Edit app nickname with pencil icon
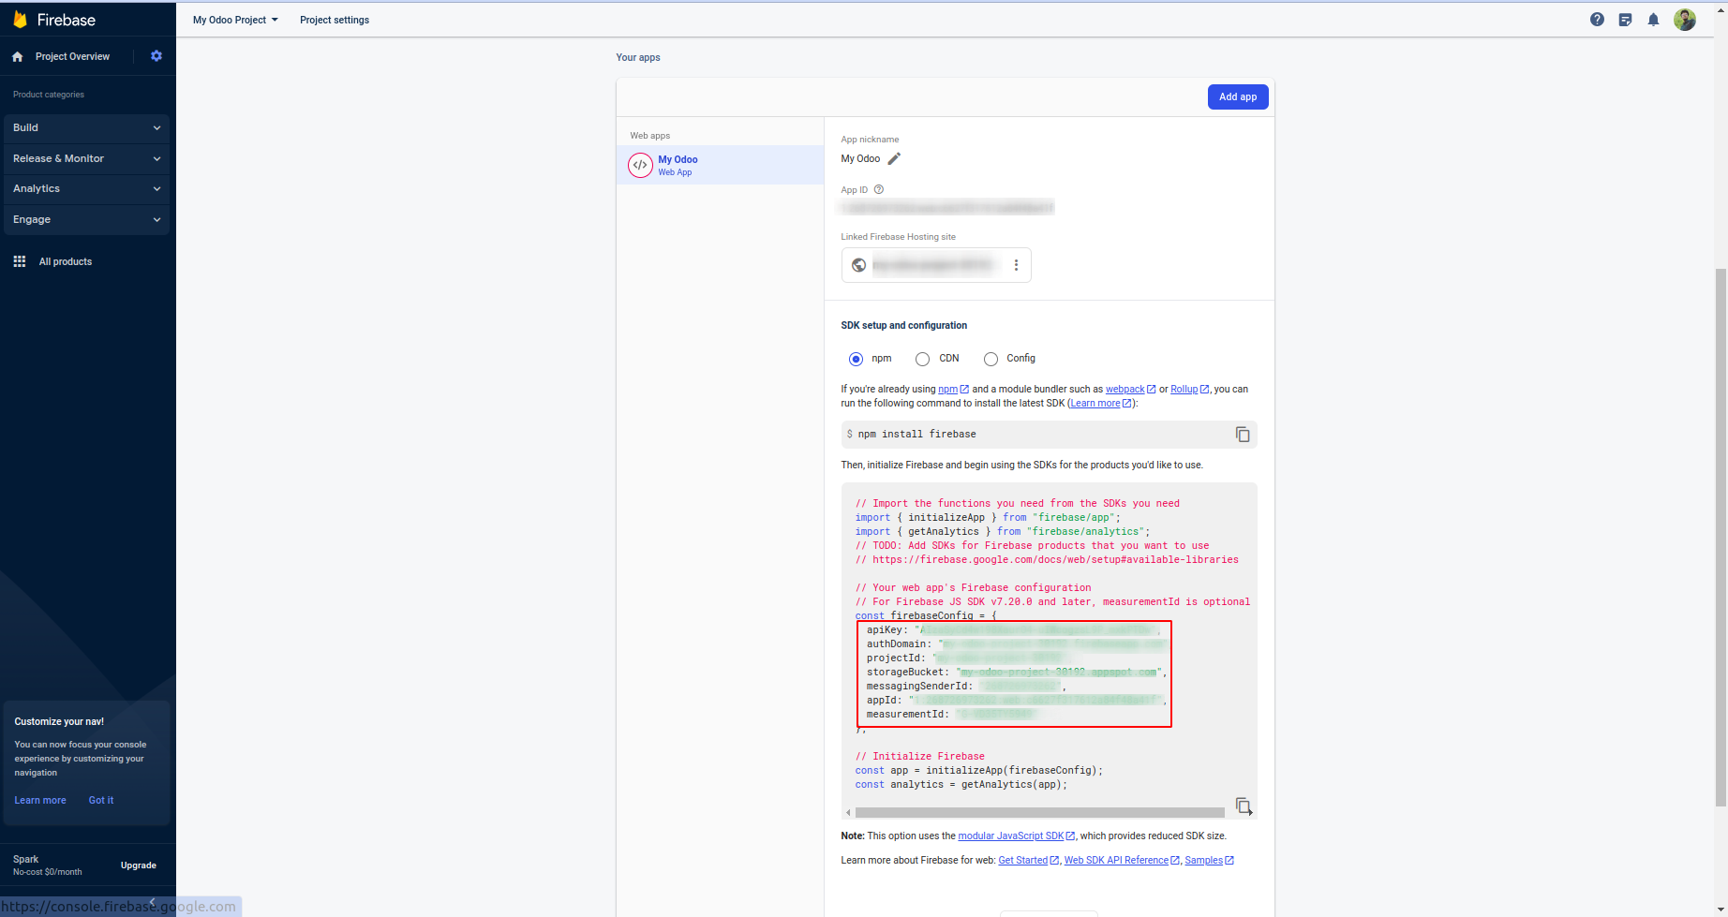Screen dimensions: 1728x917 (x=894, y=159)
